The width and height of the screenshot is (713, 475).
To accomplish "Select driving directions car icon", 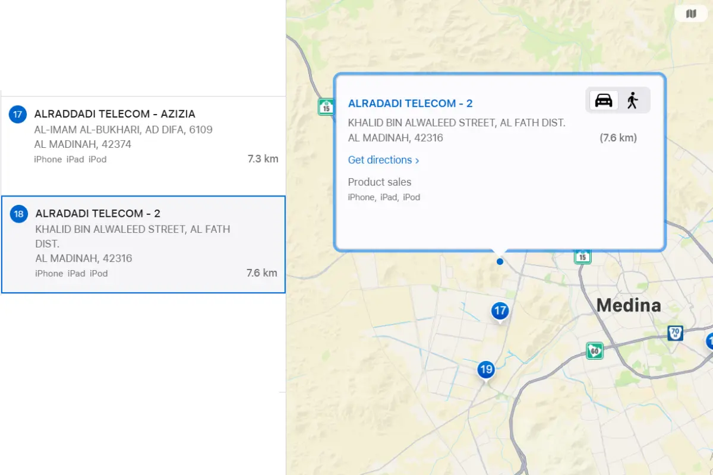I will 603,100.
